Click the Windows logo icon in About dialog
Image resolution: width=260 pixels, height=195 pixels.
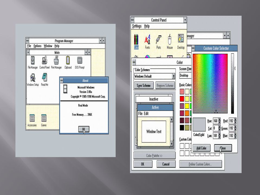point(65,89)
